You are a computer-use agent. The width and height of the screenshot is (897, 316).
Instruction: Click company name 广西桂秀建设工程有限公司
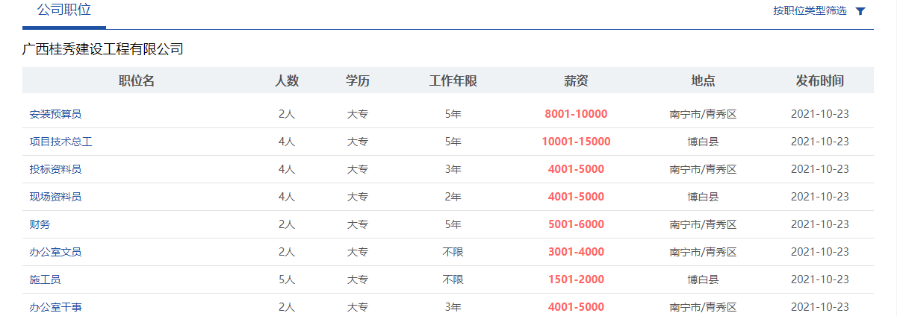(x=103, y=49)
